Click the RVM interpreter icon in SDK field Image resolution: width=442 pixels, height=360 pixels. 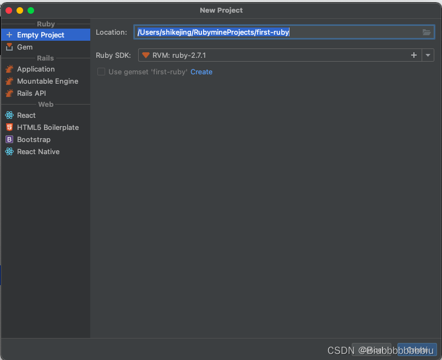(146, 55)
